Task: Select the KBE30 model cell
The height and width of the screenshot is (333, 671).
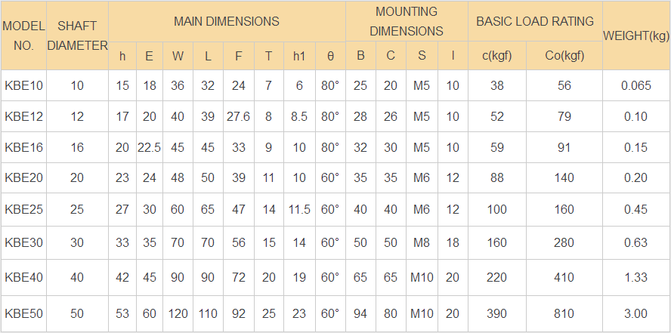Action: click(24, 242)
